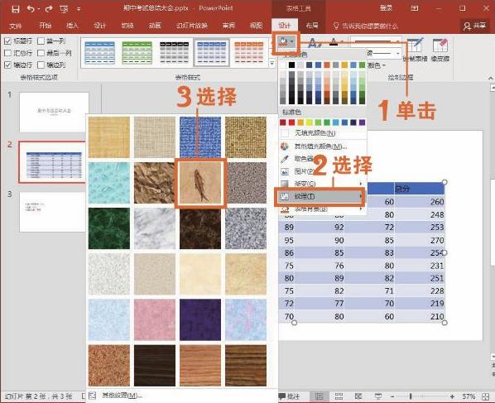Pick the dark walnut wood texture
Viewport: 495px width, 403px height.
[154, 366]
